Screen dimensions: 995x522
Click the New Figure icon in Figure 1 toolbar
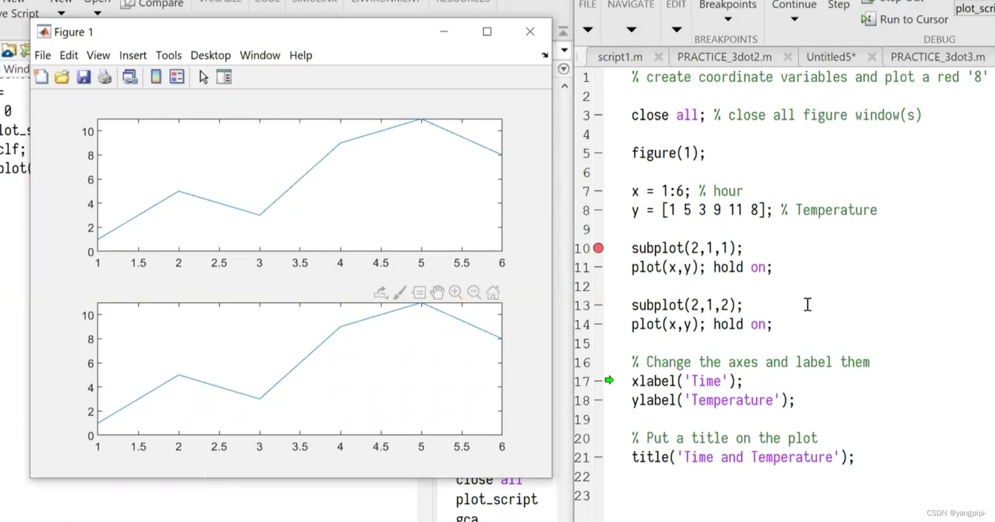coord(42,77)
